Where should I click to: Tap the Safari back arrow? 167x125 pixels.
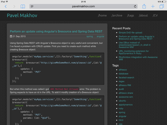[x=6, y=7]
